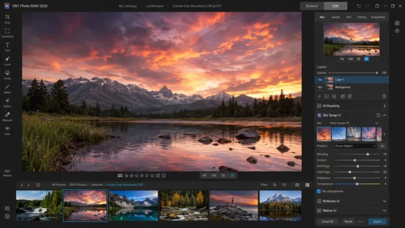Adjust the layer Opacity slider
This screenshot has width=405, height=228.
click(x=353, y=73)
